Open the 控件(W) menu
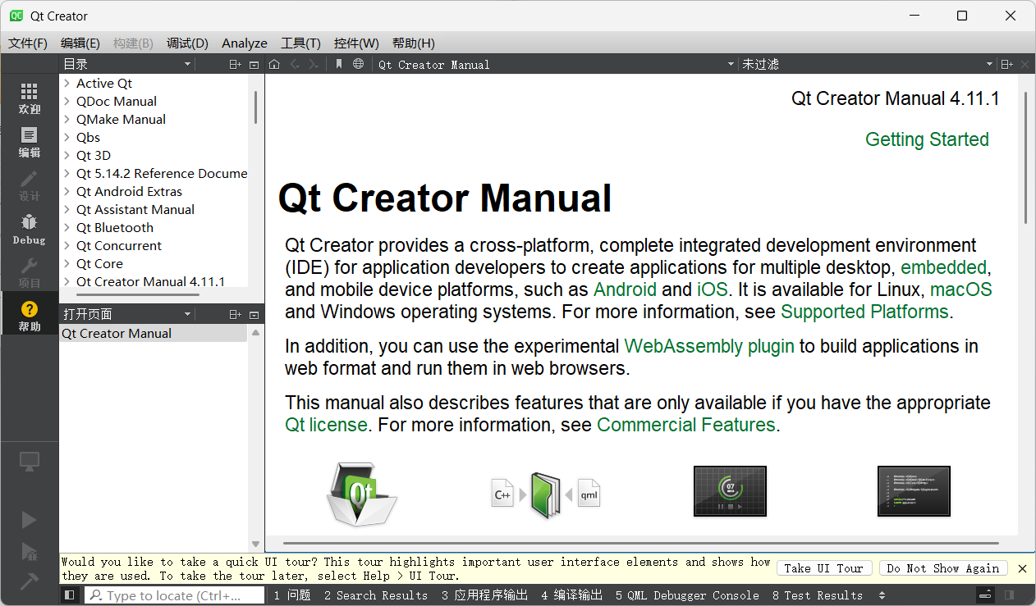Screen dimensions: 1036x606 (356, 43)
